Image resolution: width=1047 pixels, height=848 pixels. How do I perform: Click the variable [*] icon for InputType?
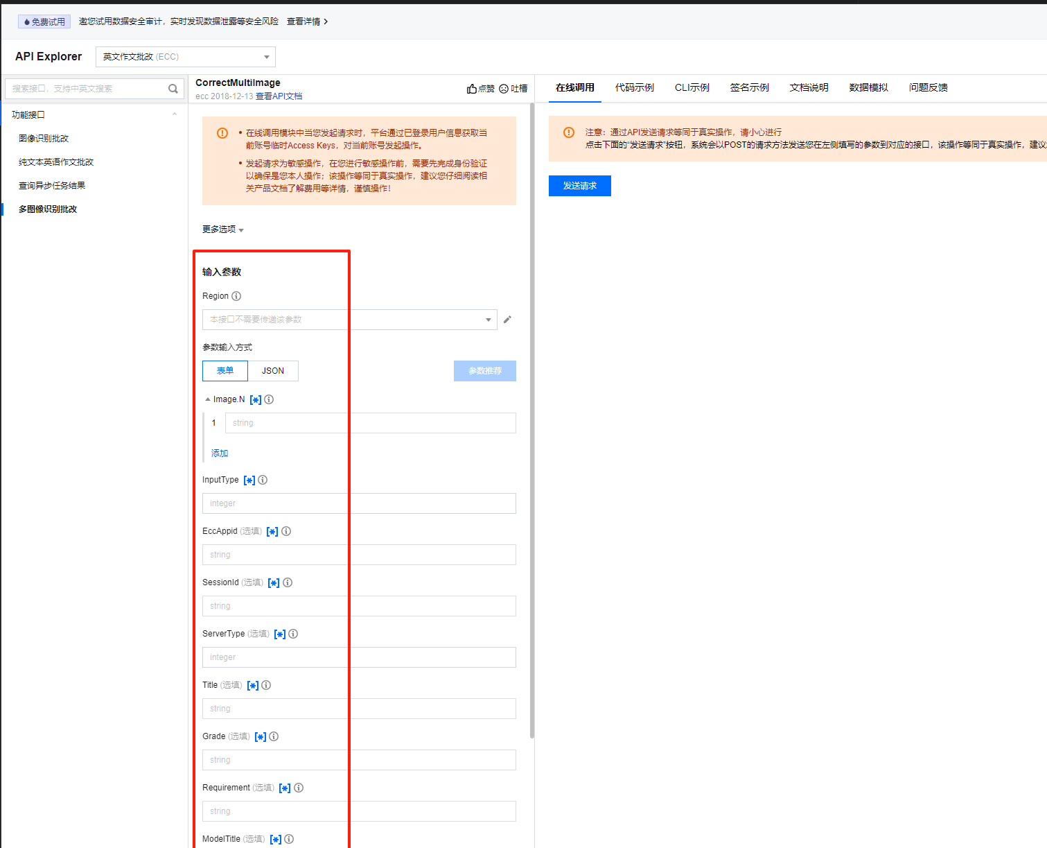249,481
